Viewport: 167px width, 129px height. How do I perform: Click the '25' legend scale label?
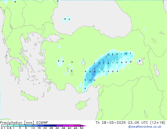(51, 128)
